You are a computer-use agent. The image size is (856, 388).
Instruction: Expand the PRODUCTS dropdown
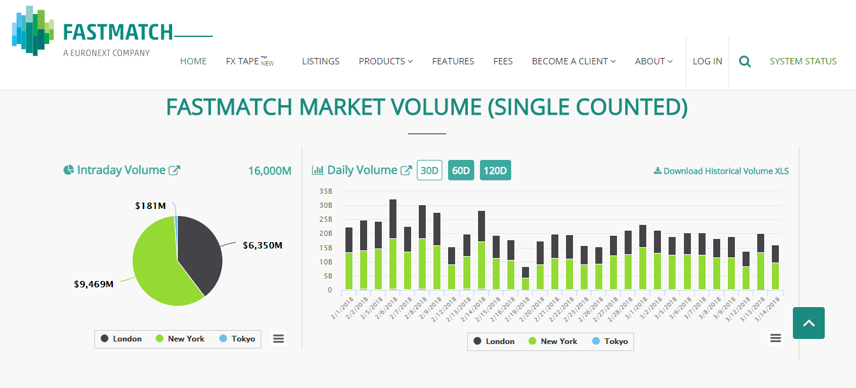tap(385, 61)
